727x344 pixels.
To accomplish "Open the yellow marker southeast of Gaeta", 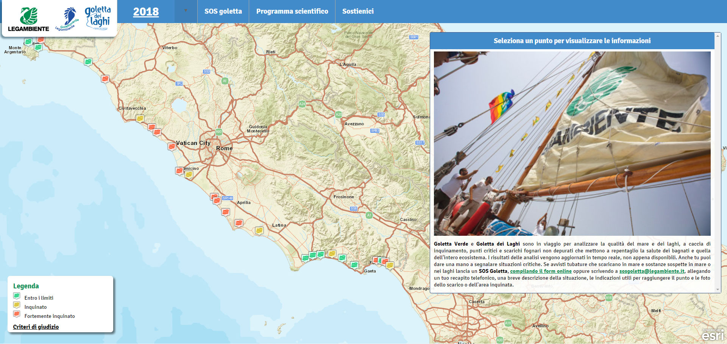I will coord(390,265).
